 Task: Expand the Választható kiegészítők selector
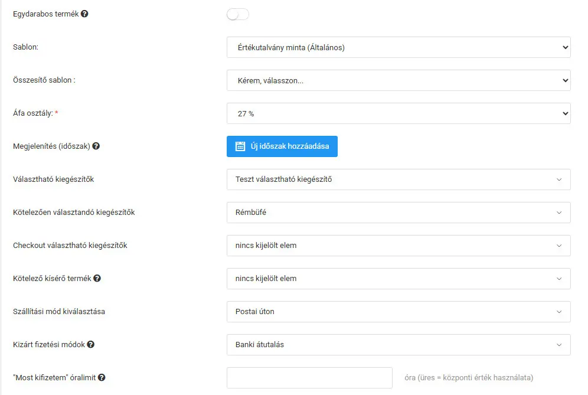pyautogui.click(x=398, y=179)
